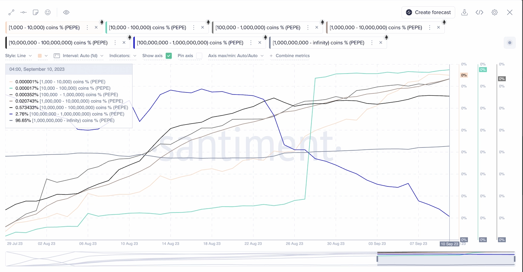Open the line color swatch picker

(42, 56)
